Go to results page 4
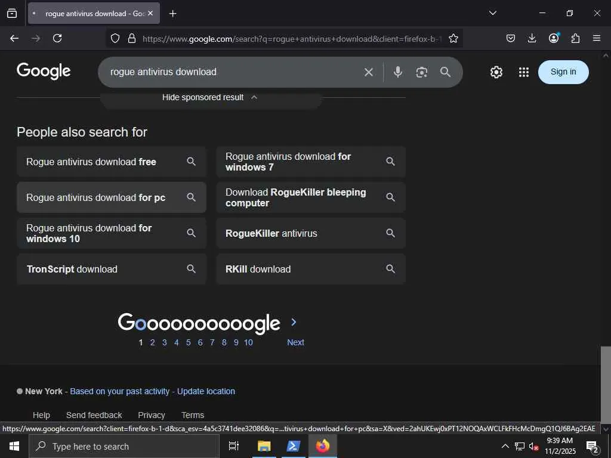The image size is (611, 458). click(177, 342)
